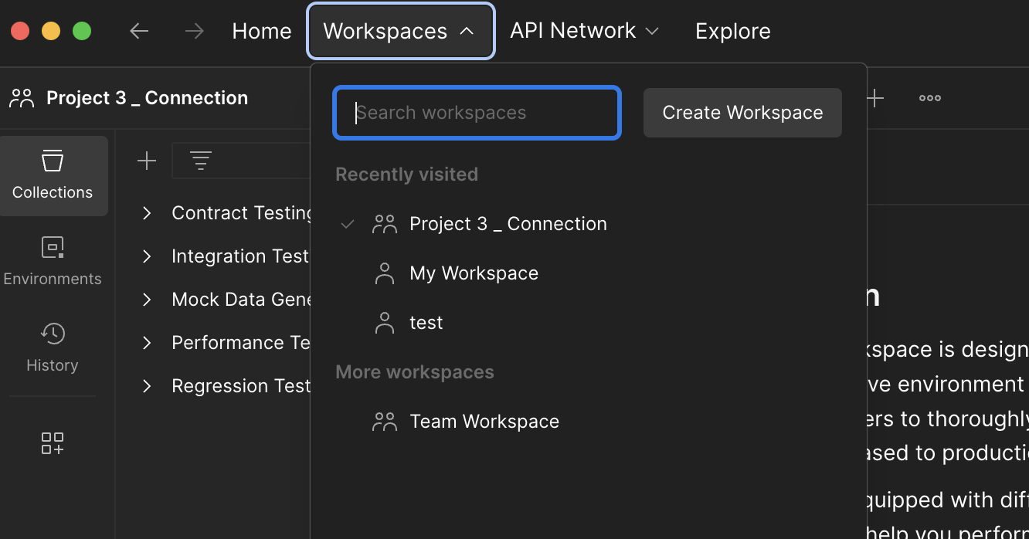Go to the Home page
The image size is (1029, 539).
pos(262,31)
